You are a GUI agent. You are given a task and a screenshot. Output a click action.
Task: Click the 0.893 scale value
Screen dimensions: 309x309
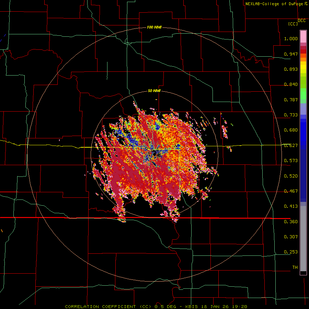click(x=291, y=69)
